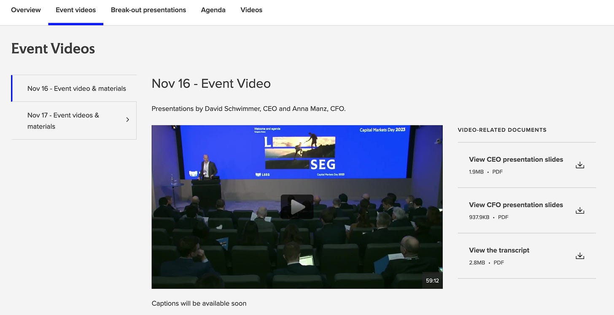Open View CEO presentation slides link
Screen dimensions: 614x315
[516, 159]
